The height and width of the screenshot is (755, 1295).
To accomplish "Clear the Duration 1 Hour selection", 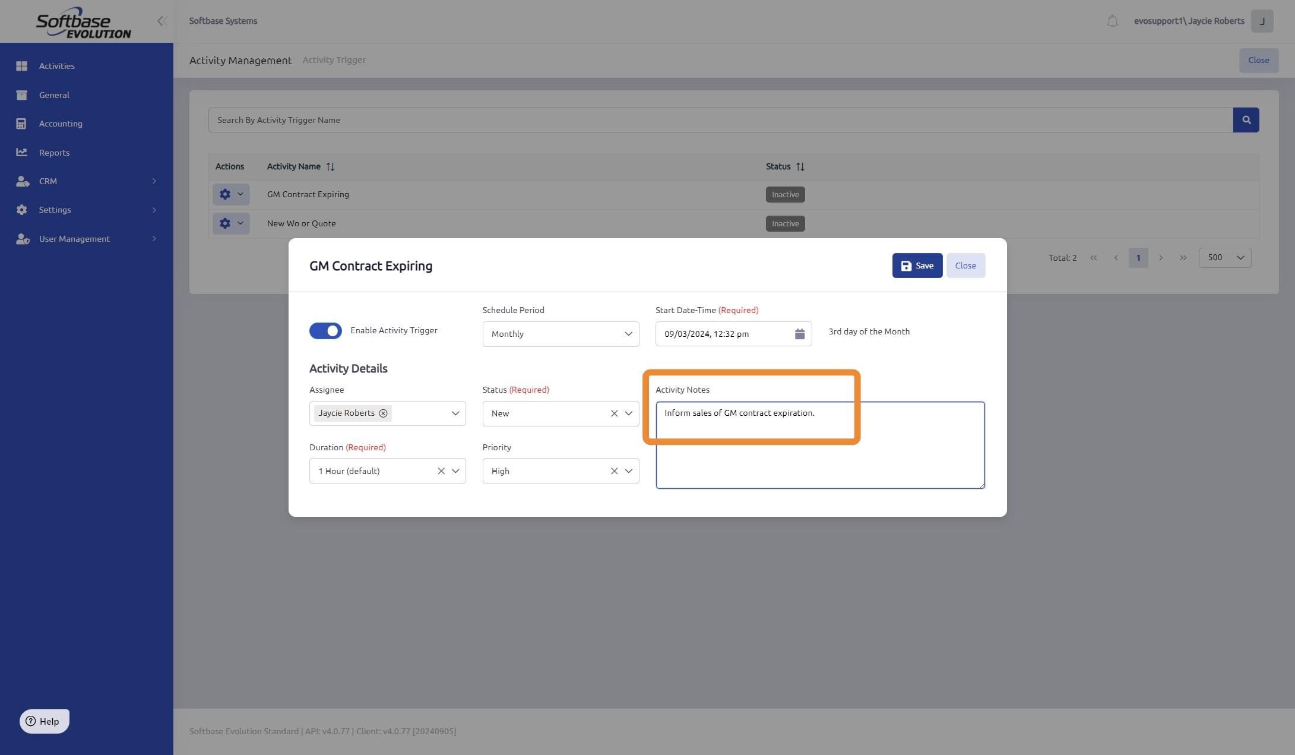I will [441, 471].
